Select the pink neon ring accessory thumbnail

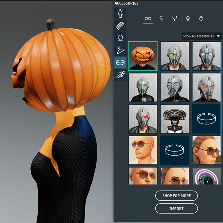(x=207, y=176)
